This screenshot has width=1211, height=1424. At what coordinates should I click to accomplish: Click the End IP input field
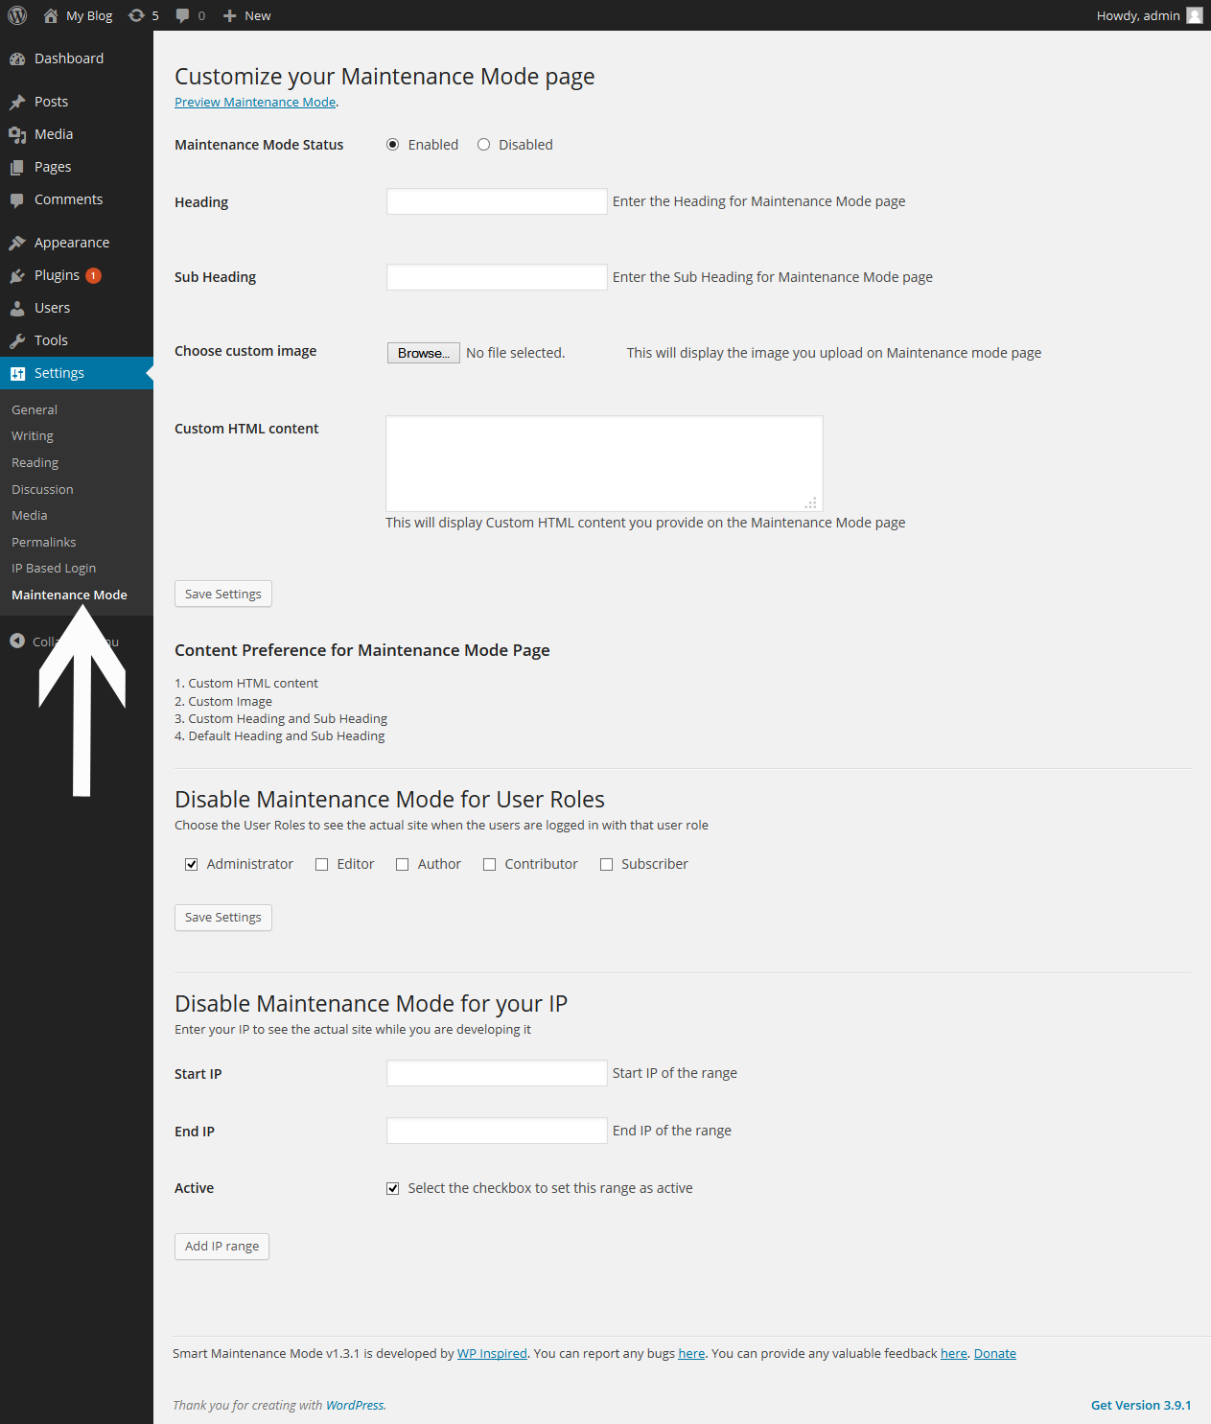point(497,1131)
